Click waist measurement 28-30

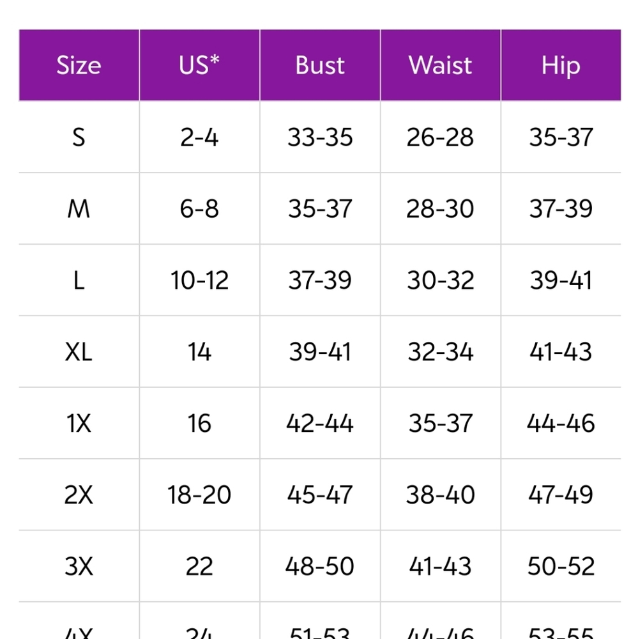coord(441,209)
